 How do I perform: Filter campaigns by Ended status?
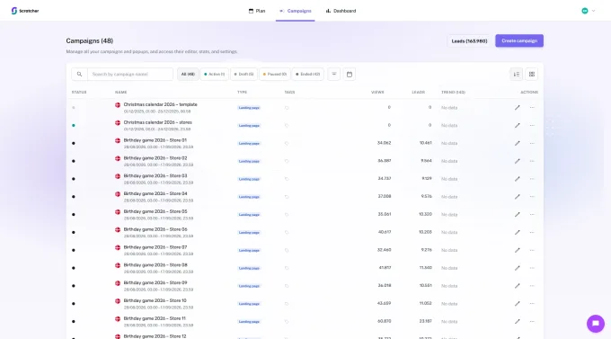[x=307, y=74]
